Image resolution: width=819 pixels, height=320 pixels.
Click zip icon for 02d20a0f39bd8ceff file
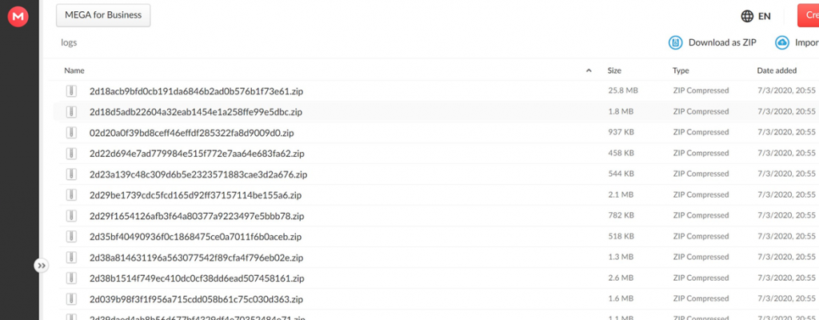pyautogui.click(x=71, y=133)
